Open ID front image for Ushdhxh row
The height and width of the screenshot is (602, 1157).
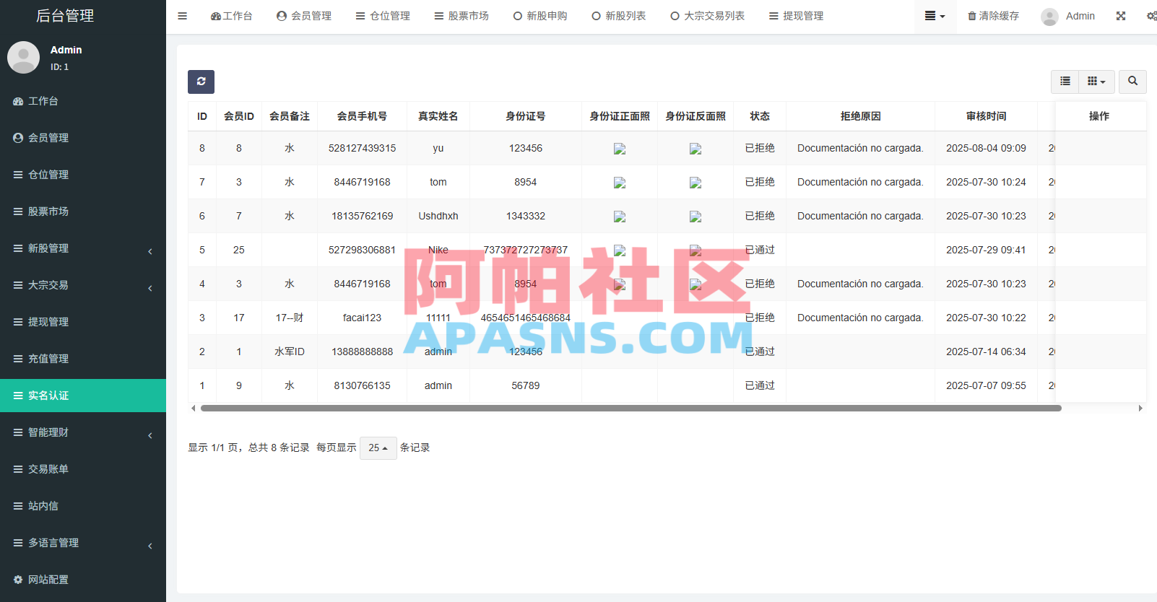coord(620,217)
